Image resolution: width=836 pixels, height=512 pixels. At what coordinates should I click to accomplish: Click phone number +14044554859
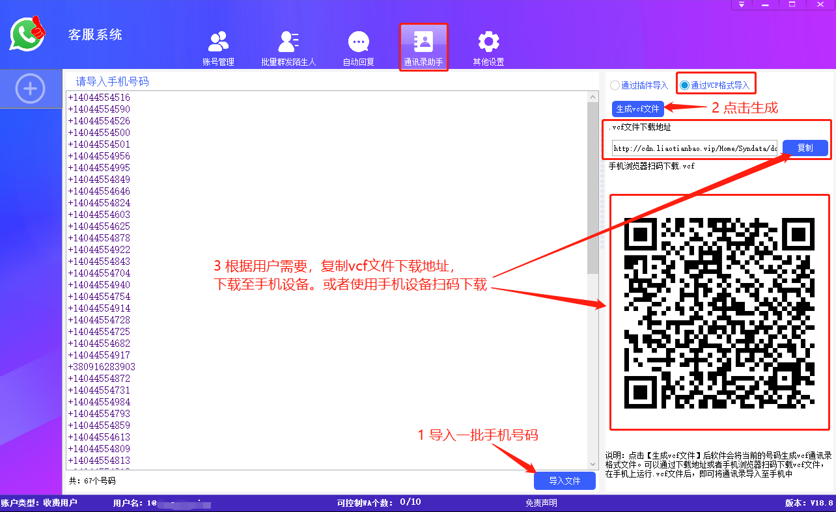coord(99,425)
